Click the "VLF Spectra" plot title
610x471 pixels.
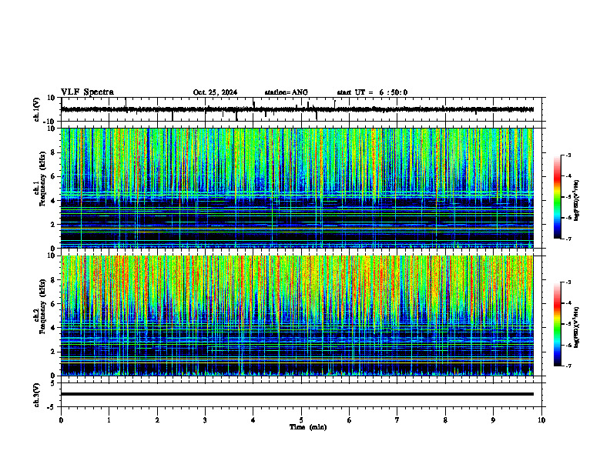(87, 92)
